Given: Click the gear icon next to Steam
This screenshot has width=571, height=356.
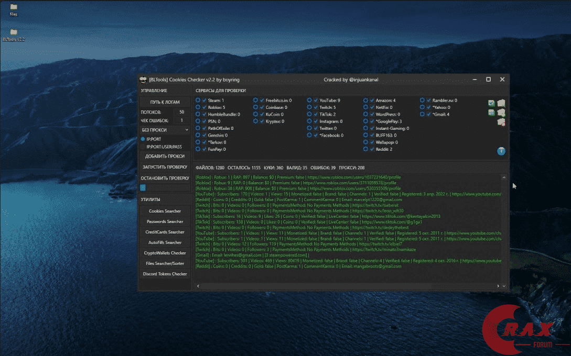Looking at the screenshot, I should [198, 101].
